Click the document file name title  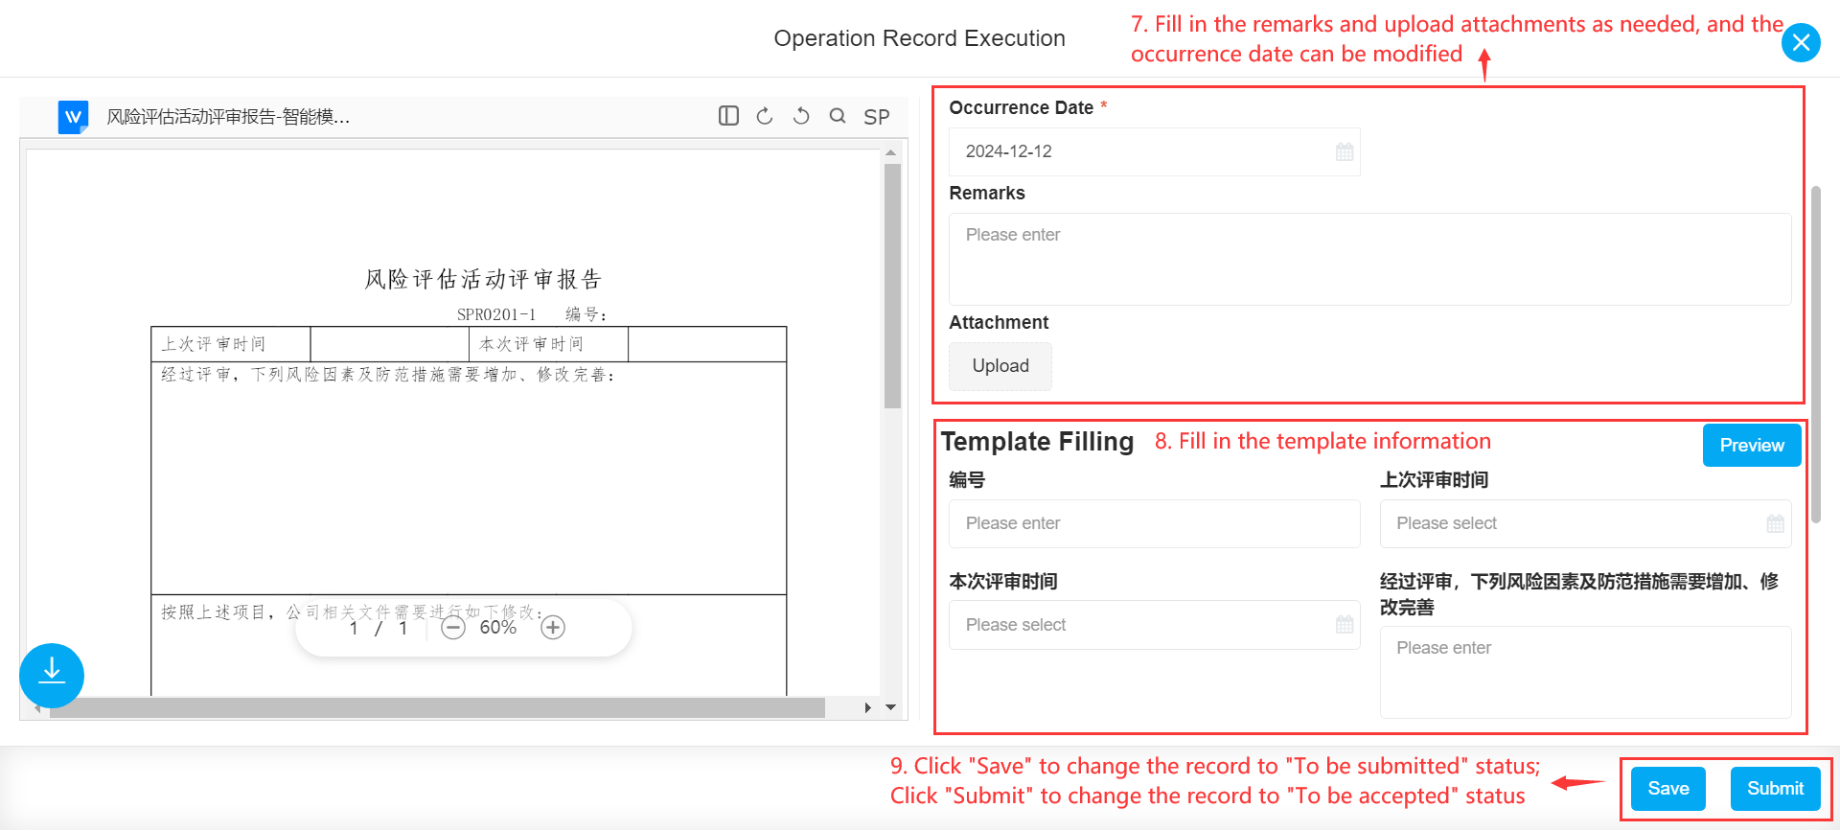(228, 117)
